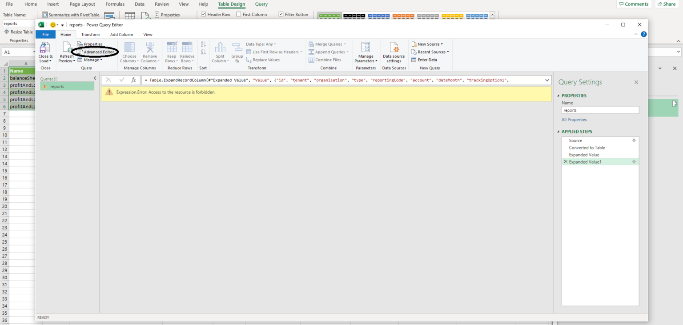Open Manage Parameters
683x325 pixels.
tap(366, 51)
